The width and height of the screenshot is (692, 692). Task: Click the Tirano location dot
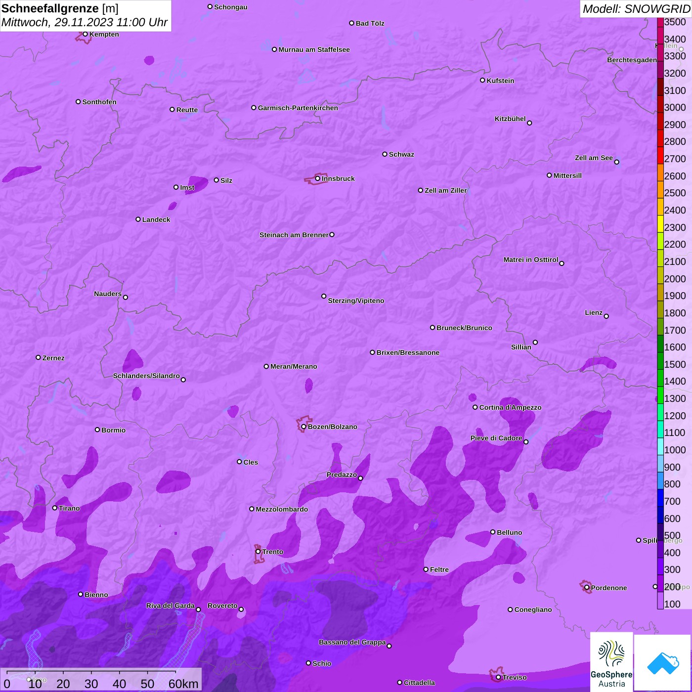[55, 508]
